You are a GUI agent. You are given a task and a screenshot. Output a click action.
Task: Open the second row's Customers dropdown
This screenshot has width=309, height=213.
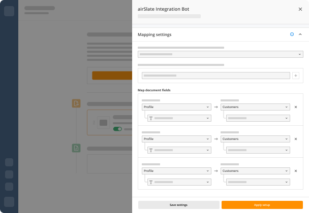coord(255,139)
